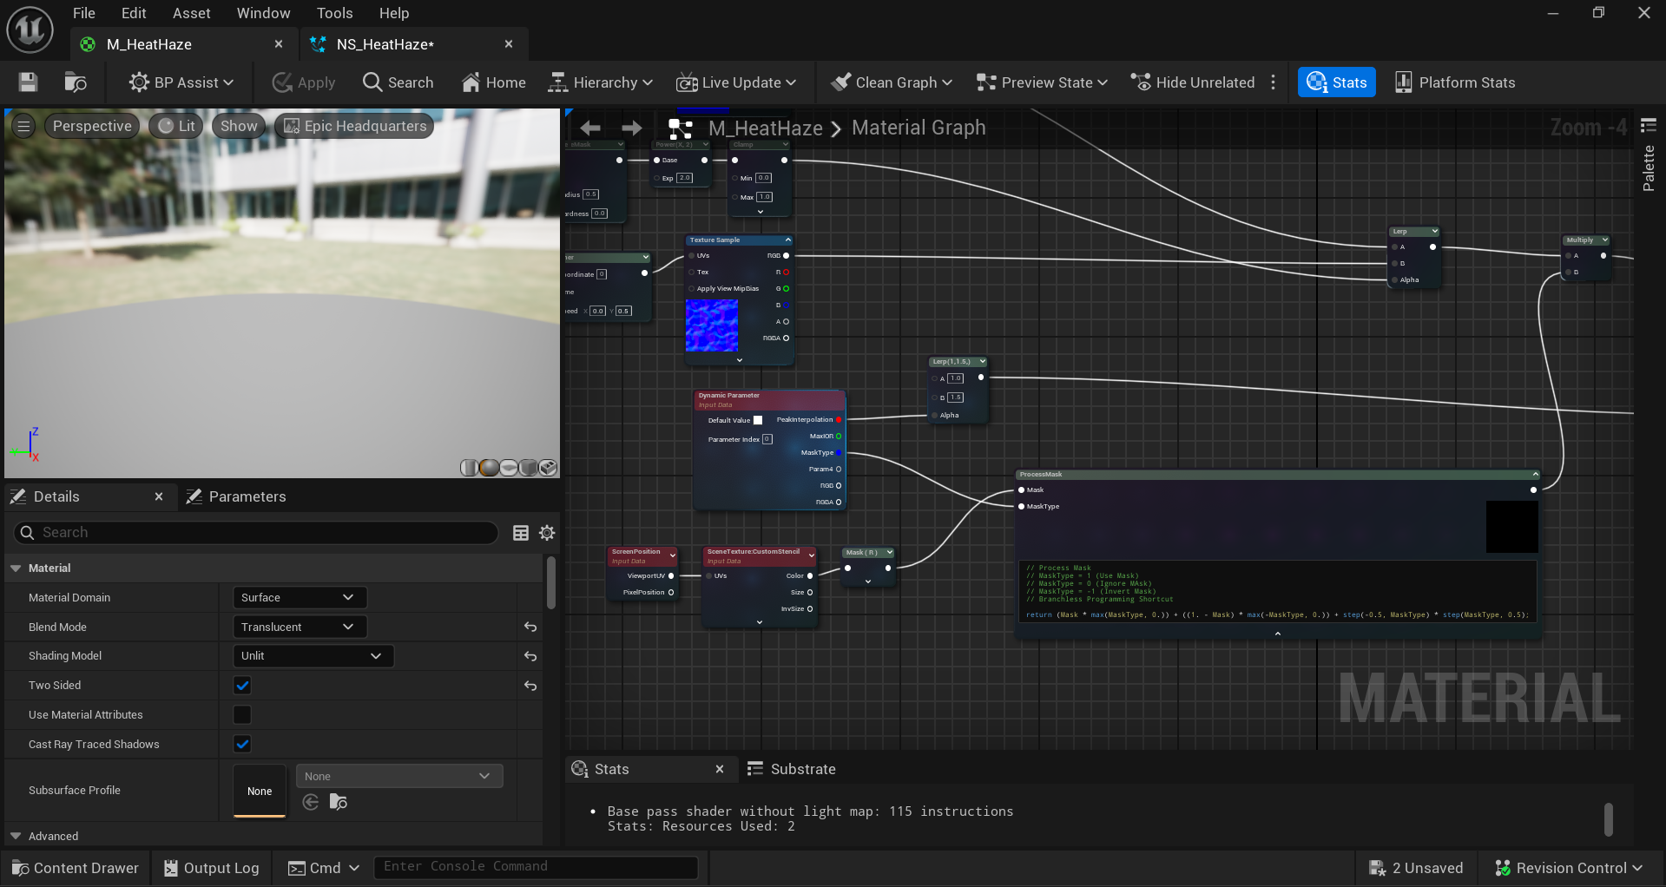
Task: Toggle Live Update in the toolbar
Action: [x=736, y=82]
